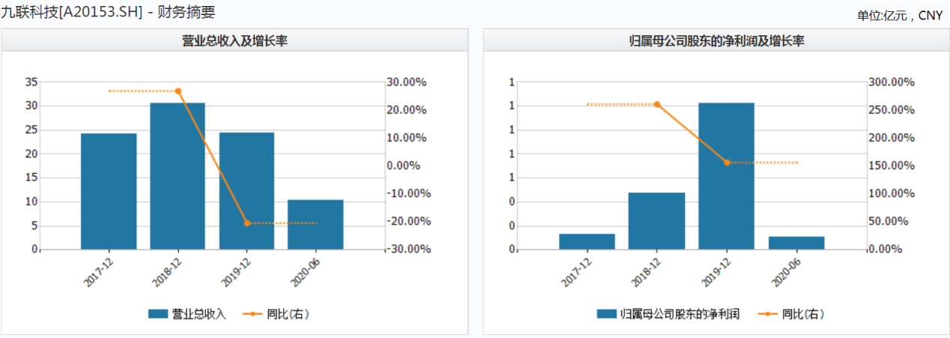Viewport: 950px width, 338px height.
Task: Select the 2018-12 revenue bar
Action: (178, 176)
